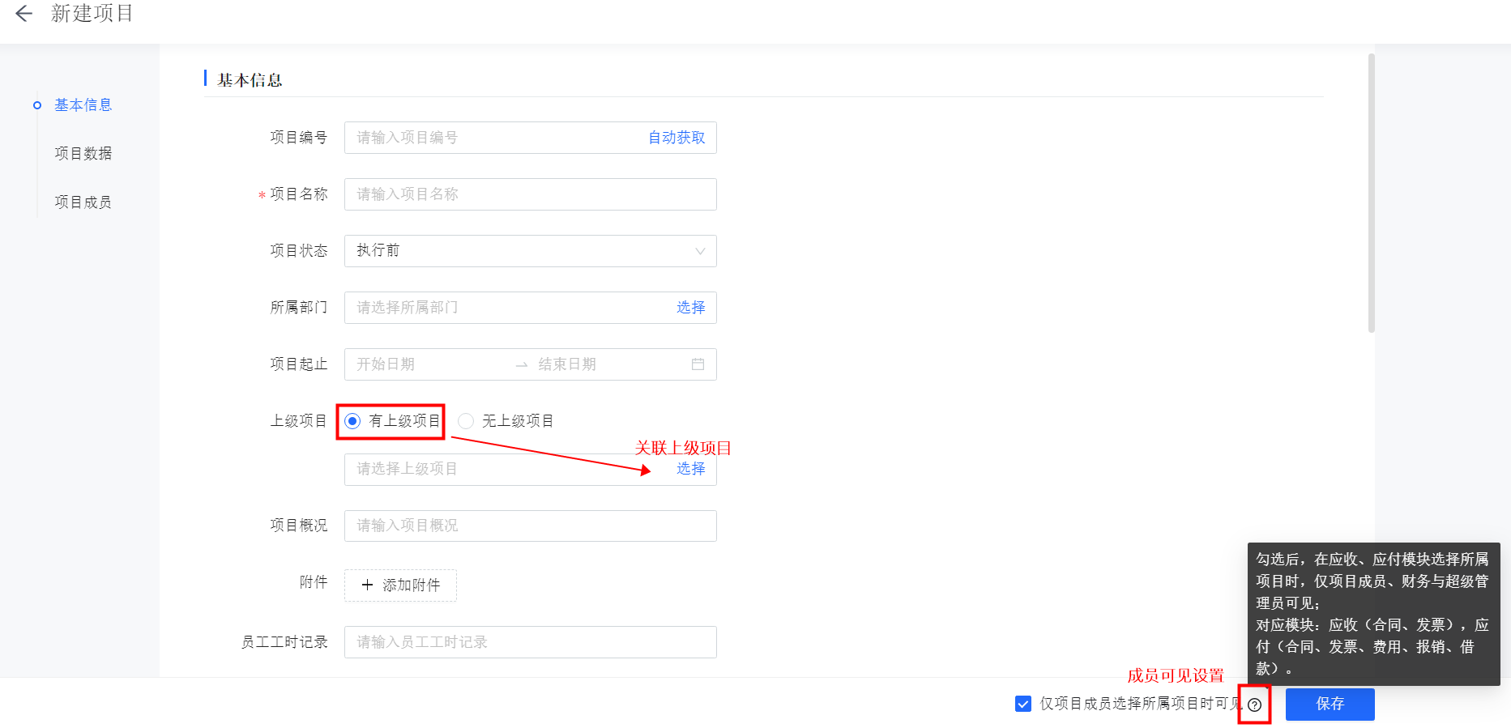Select the 无上级项目 radio button
This screenshot has width=1511, height=728.
(466, 421)
